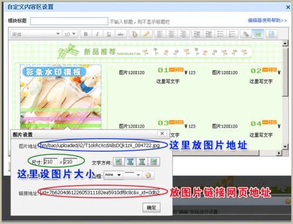Align text right in the editor
This screenshot has height=224, width=293.
(x=183, y=35)
